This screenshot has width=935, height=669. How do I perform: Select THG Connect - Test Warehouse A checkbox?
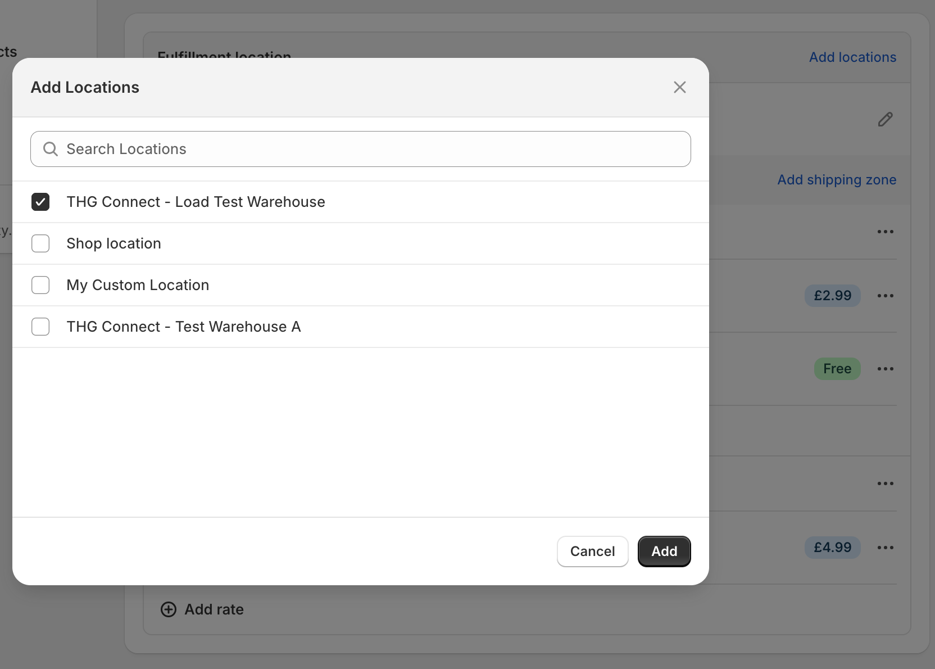(40, 327)
